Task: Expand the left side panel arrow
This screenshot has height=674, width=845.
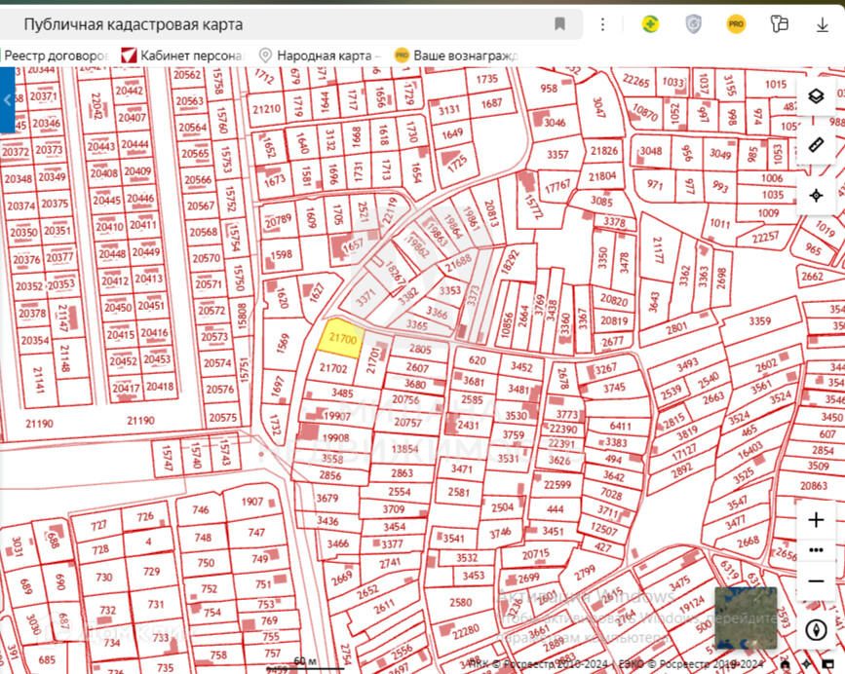Action: pyautogui.click(x=7, y=100)
